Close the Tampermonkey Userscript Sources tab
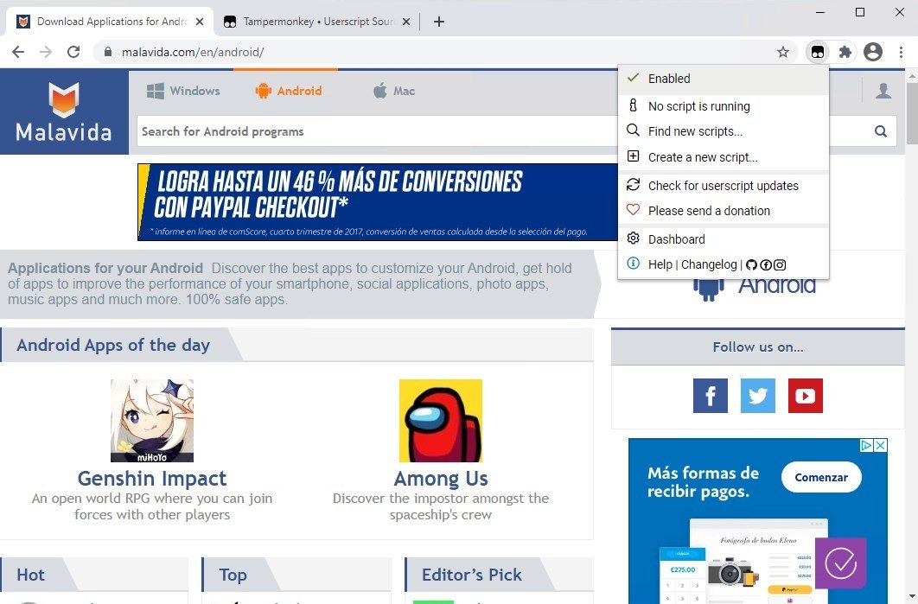 (x=406, y=22)
